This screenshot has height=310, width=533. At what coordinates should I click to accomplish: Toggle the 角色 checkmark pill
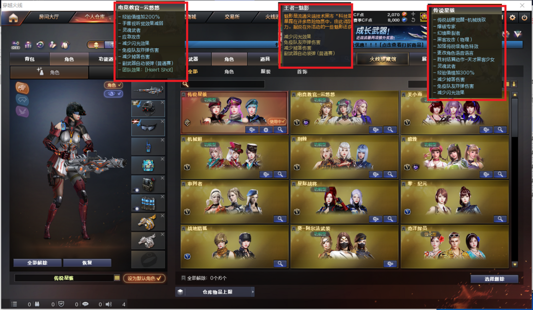[x=113, y=85]
